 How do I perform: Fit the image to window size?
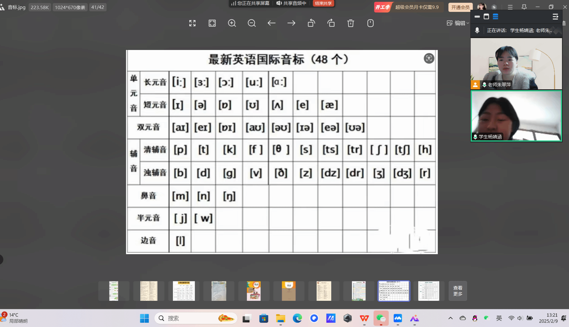coord(212,23)
